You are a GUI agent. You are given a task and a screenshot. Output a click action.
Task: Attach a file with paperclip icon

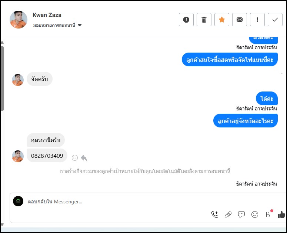click(x=228, y=214)
